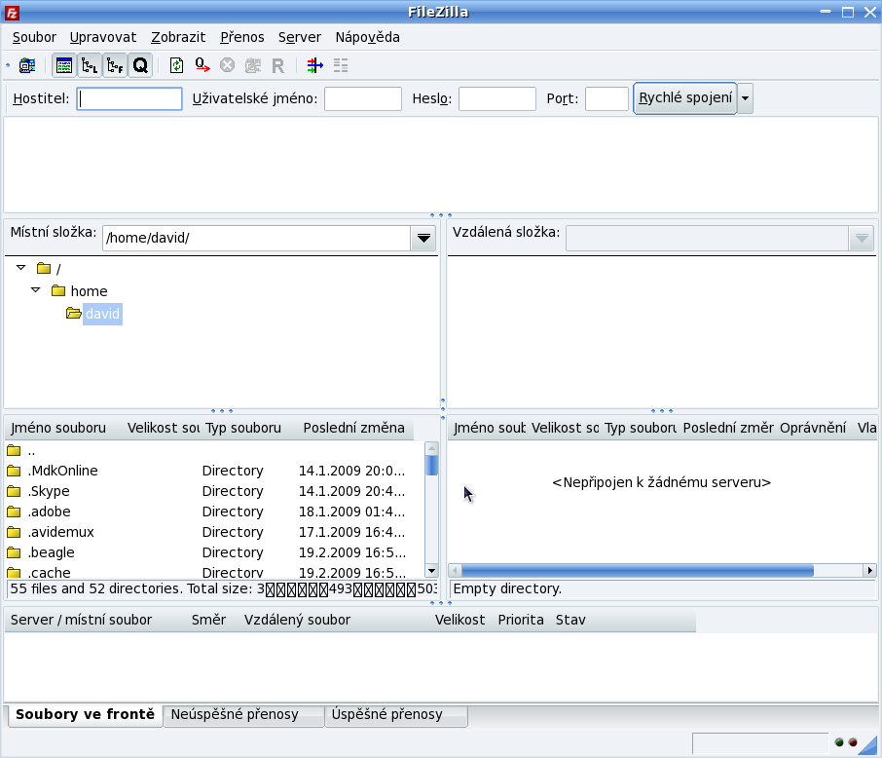Open the Upravovat menu
This screenshot has height=758, width=882.
(103, 37)
